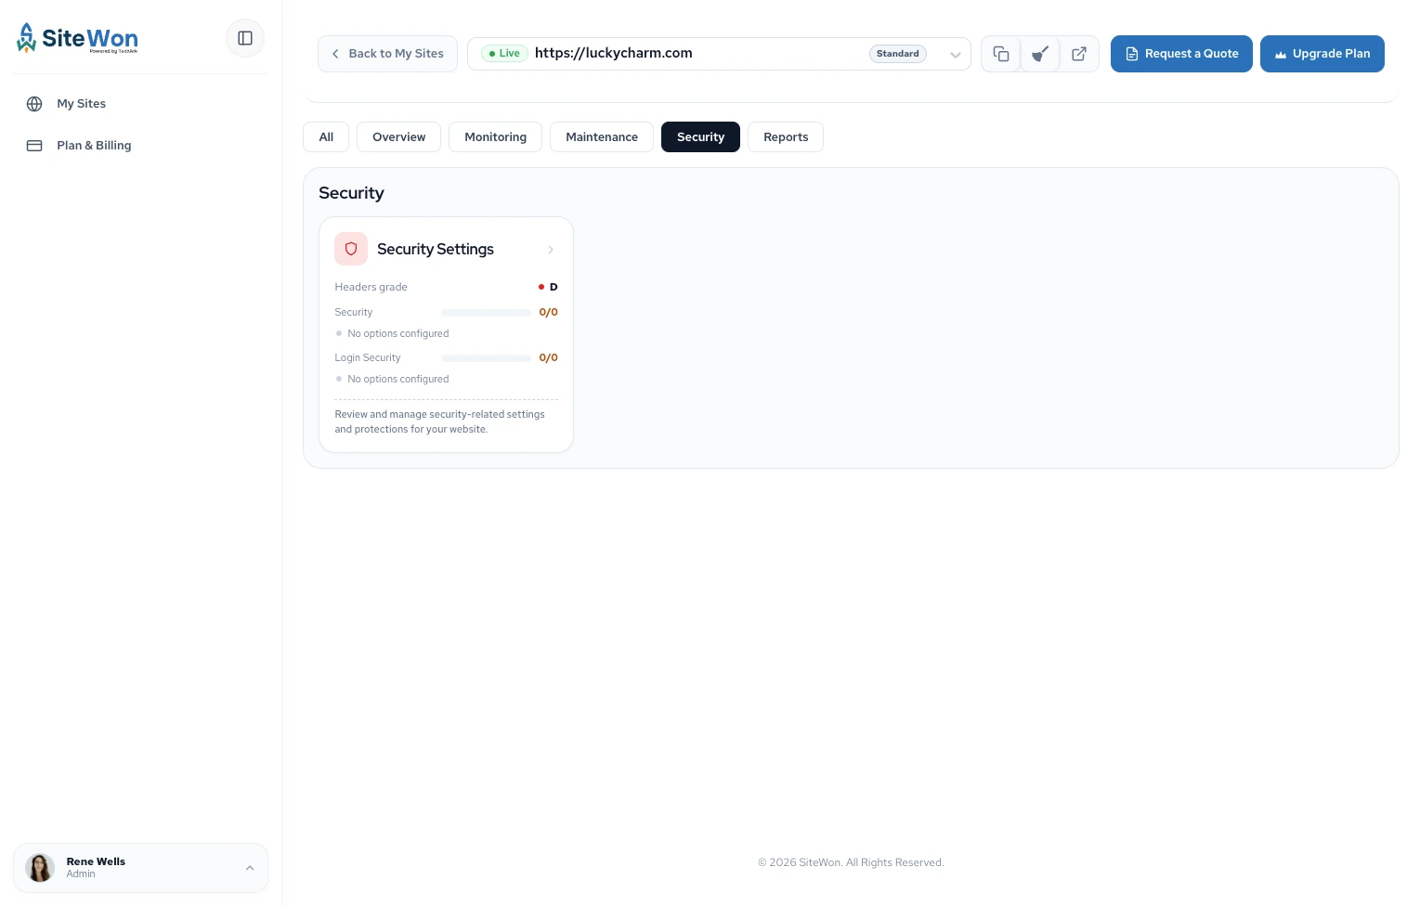Viewport: 1420px width, 906px height.
Task: Switch to the Overview tab
Action: 399,137
